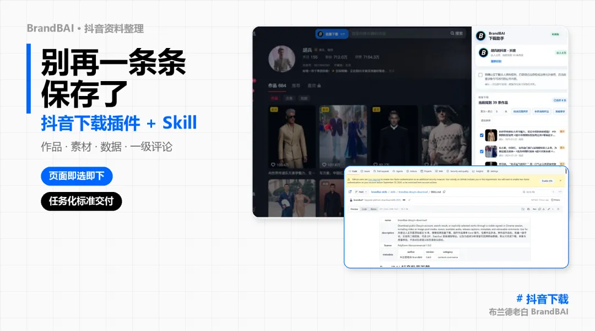Open the GitHub Projects tab
The image size is (595, 331).
[426, 171]
